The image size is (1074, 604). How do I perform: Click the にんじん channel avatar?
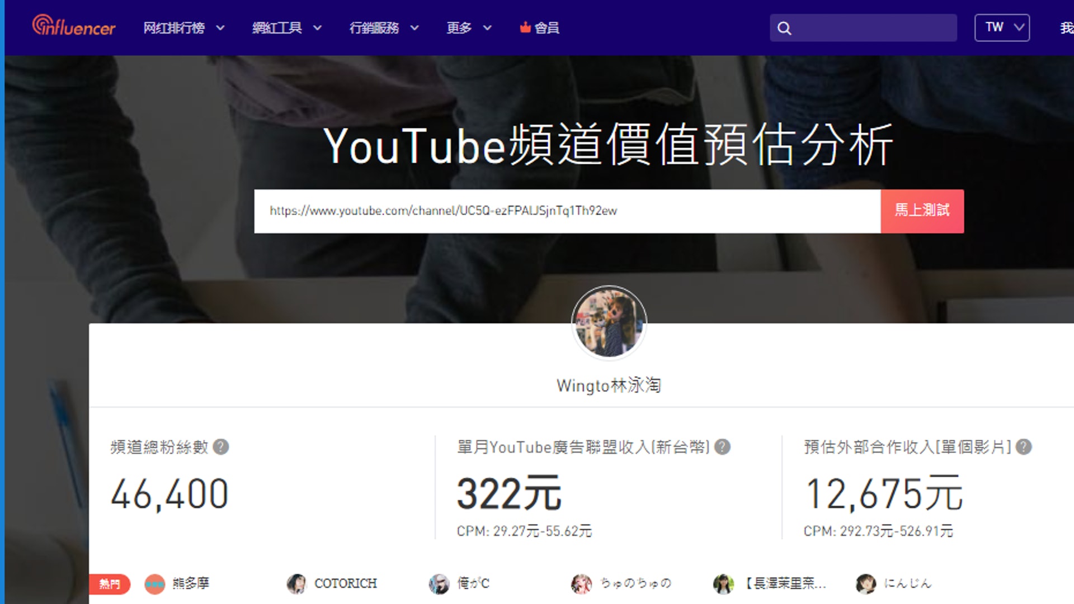[866, 584]
